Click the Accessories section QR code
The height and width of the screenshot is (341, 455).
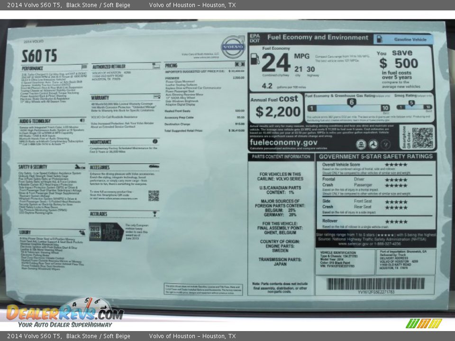click(x=154, y=196)
